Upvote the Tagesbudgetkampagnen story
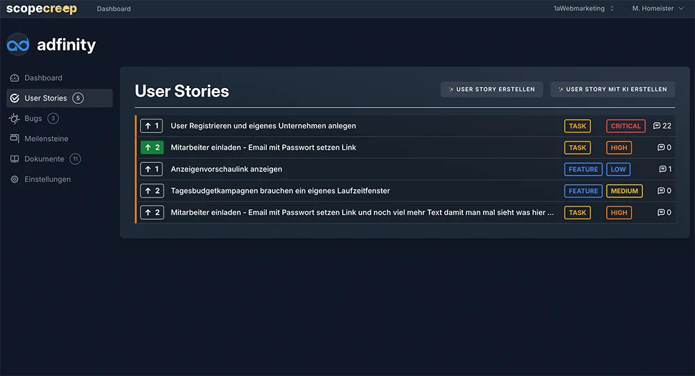 [152, 191]
